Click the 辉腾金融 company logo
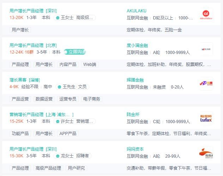Screen dimensions: 223x176 pos(206,84)
